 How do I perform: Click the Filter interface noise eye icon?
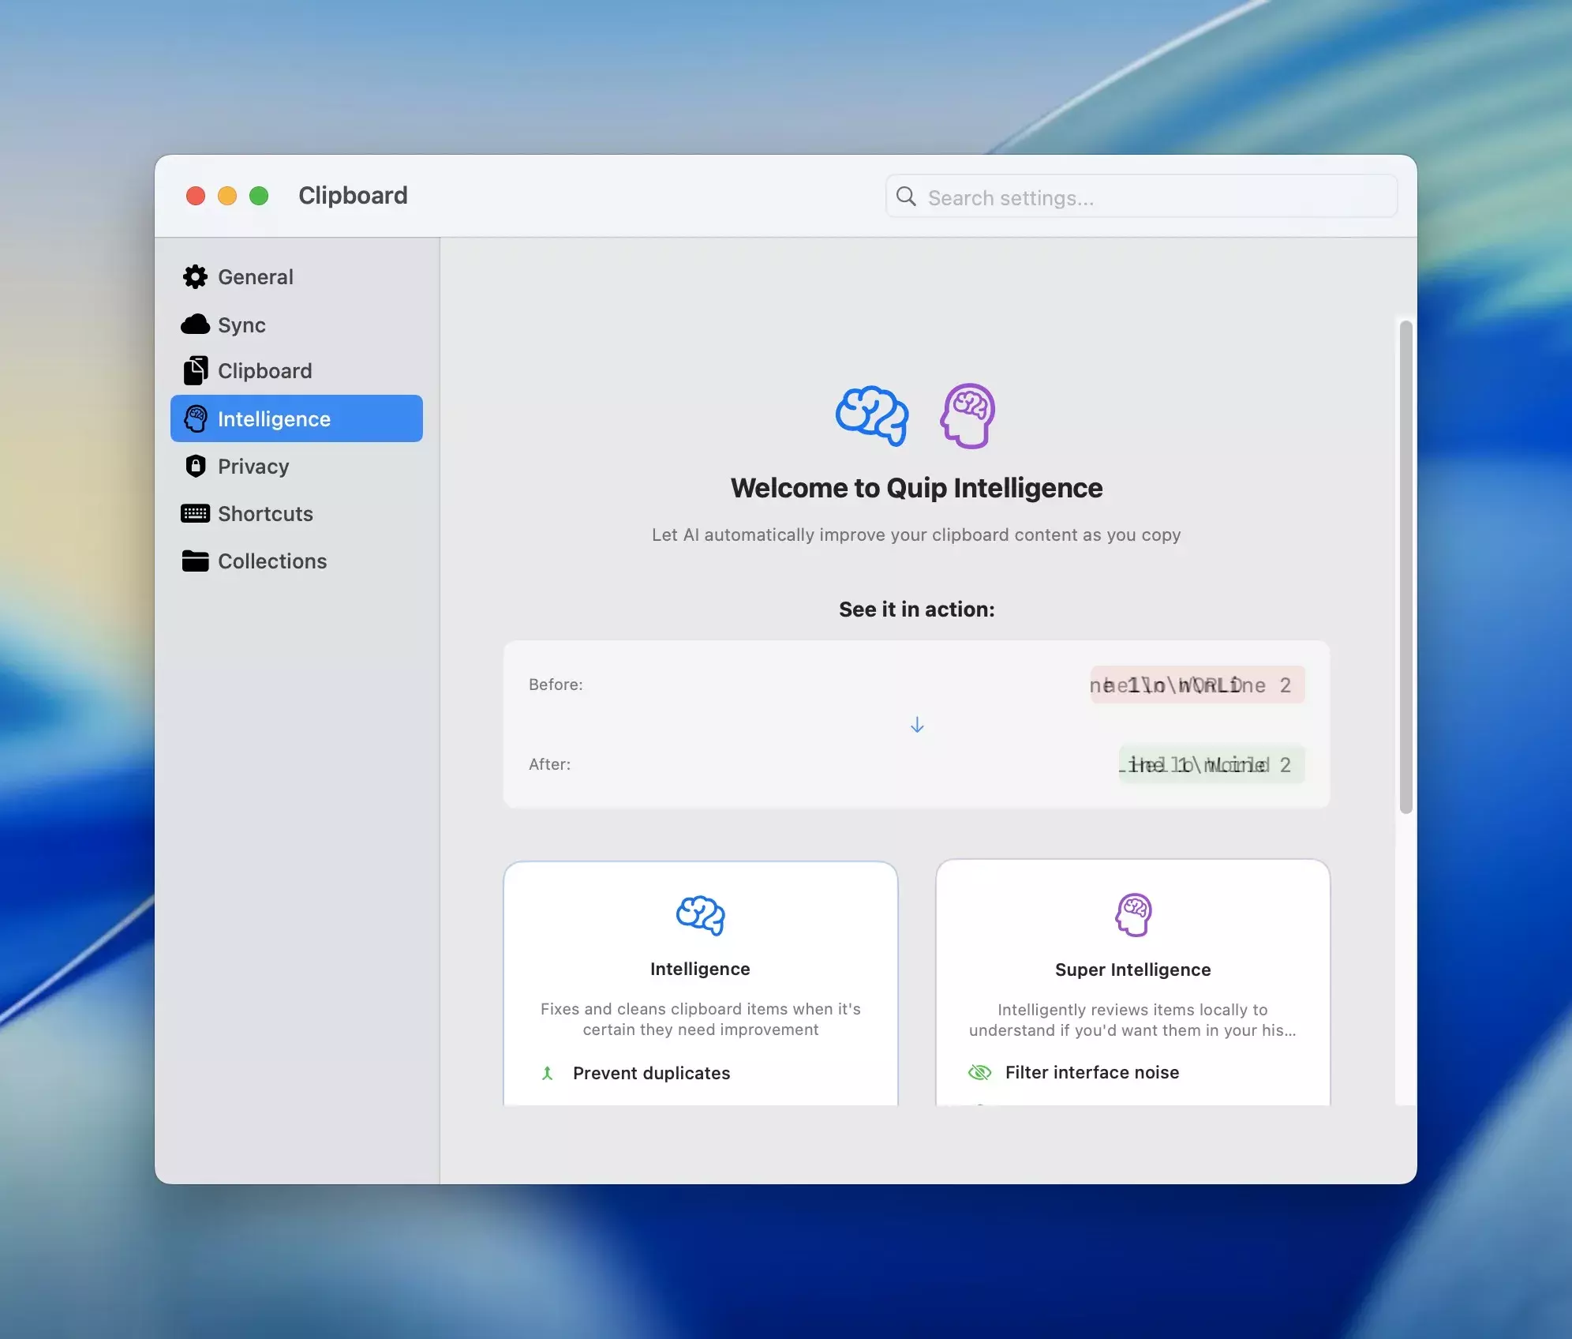point(979,1072)
